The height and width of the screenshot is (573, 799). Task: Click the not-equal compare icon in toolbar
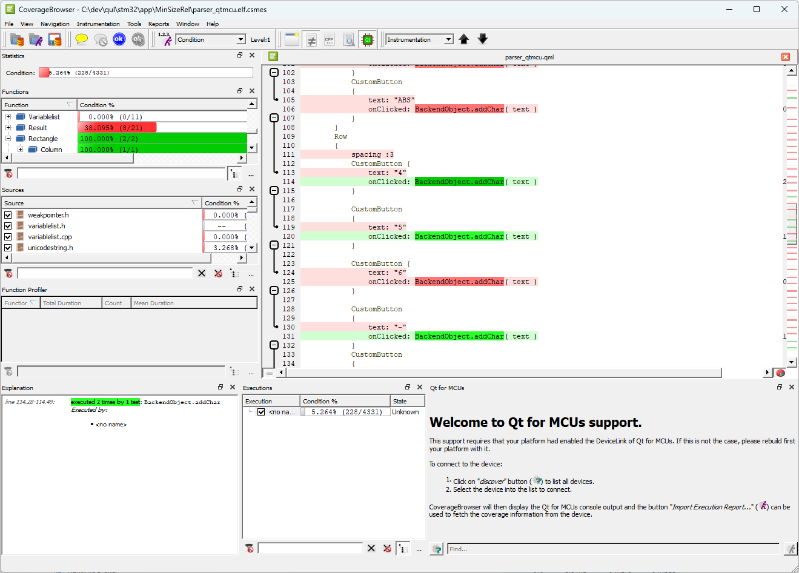pos(311,40)
